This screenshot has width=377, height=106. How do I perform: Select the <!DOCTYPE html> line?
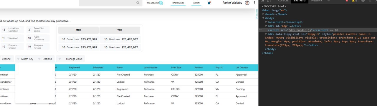pos(274,6)
